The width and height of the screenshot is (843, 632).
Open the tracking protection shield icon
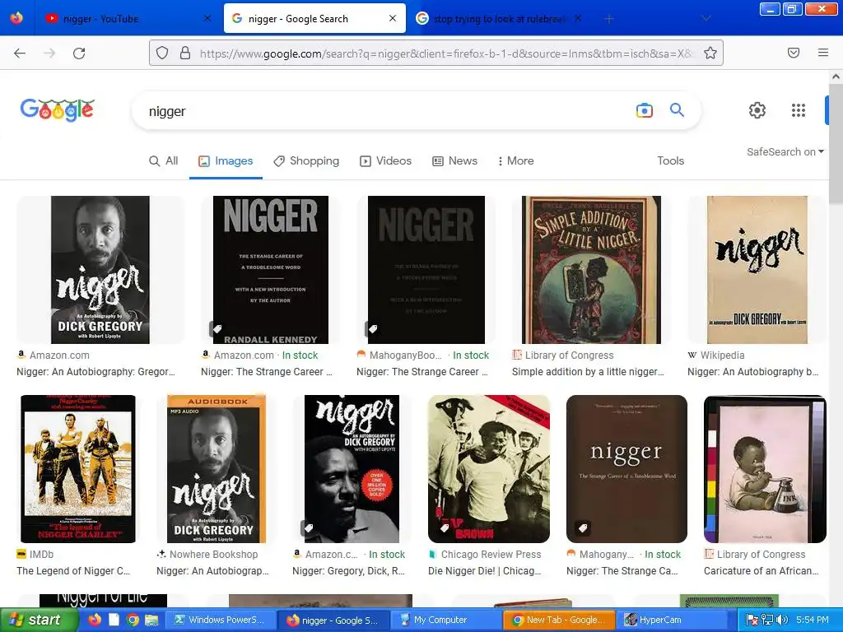(162, 53)
